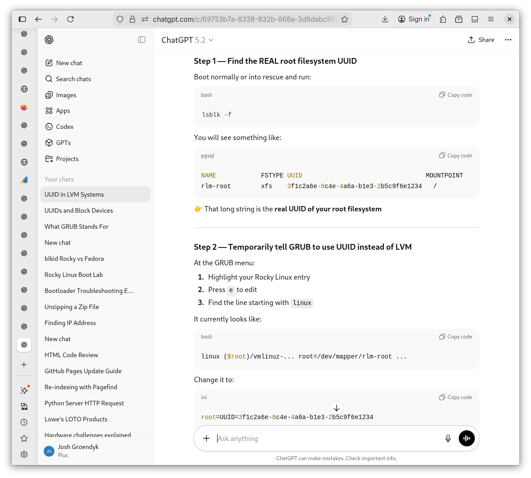Collapse the ChatGPT sidebar
This screenshot has width=531, height=478.
point(142,40)
